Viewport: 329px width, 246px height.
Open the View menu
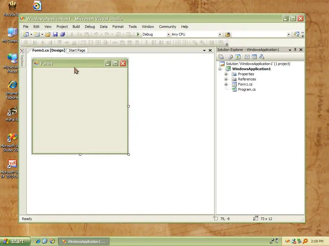pos(48,27)
